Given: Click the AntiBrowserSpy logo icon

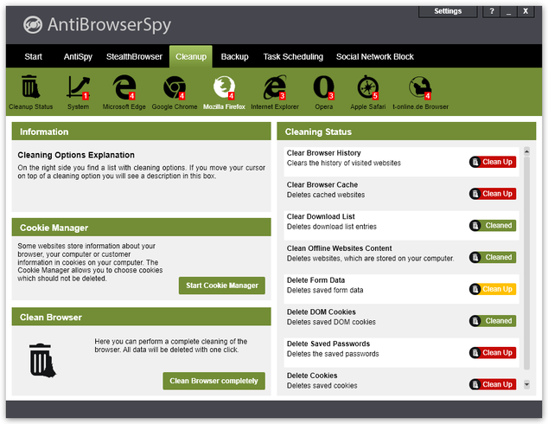Looking at the screenshot, I should (33, 25).
